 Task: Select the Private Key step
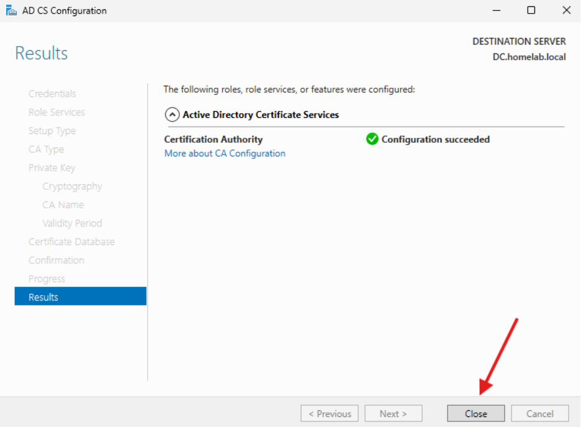click(x=52, y=168)
